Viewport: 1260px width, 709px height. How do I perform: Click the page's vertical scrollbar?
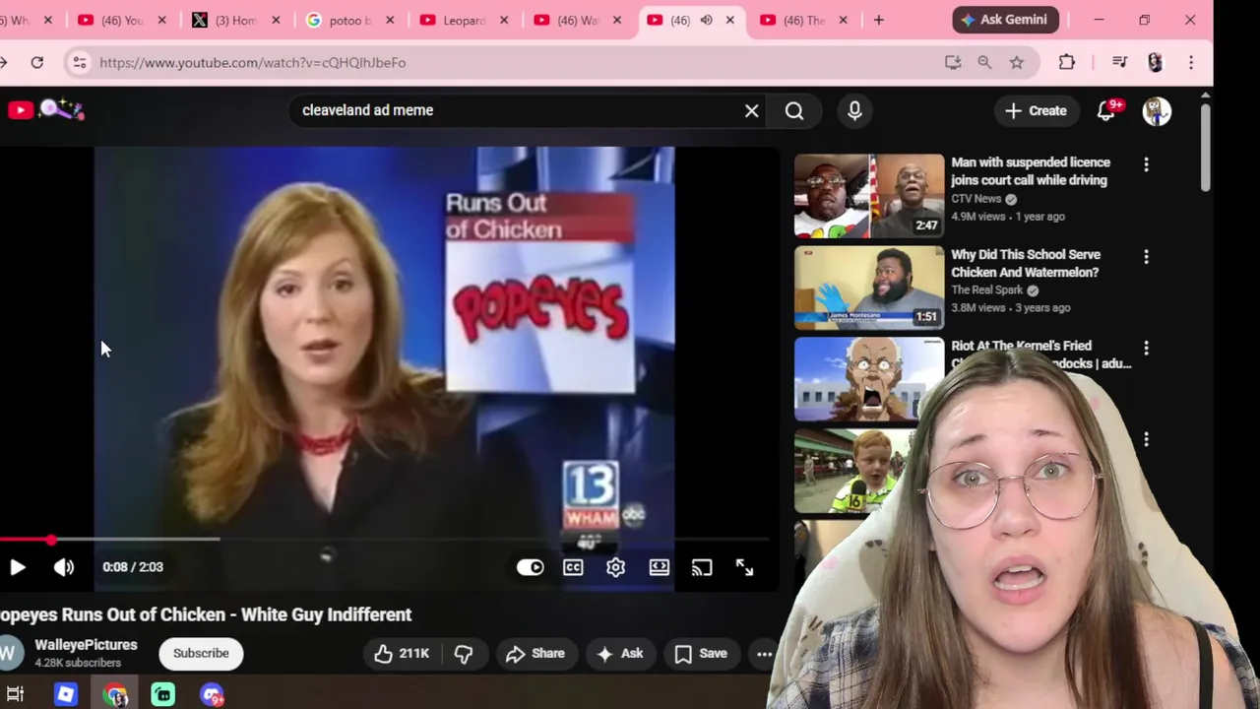point(1206,148)
